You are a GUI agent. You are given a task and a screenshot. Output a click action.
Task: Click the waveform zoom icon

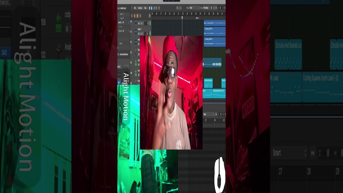pyautogui.click(x=211, y=8)
